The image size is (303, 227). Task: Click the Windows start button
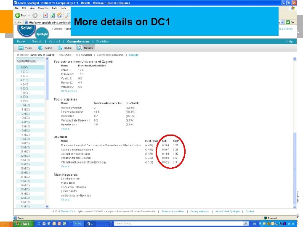pos(24,224)
